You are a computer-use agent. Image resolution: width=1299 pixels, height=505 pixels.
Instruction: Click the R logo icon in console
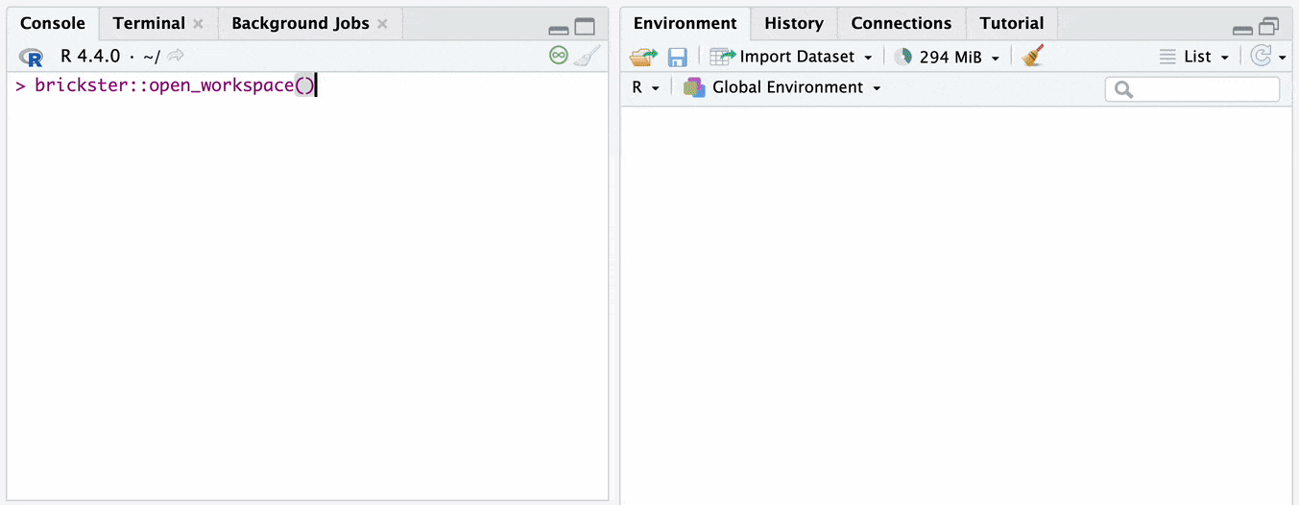coord(32,57)
